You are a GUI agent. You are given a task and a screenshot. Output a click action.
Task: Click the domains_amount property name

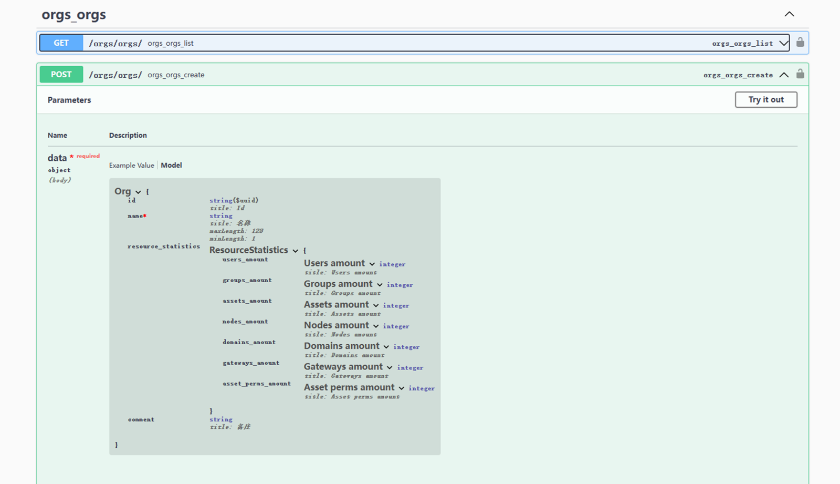click(x=249, y=342)
